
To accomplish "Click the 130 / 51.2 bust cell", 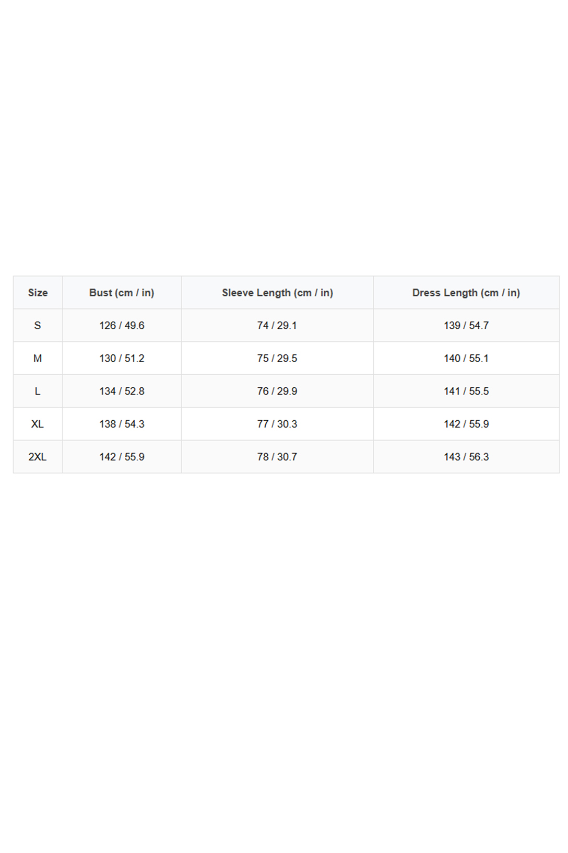I will coord(122,359).
